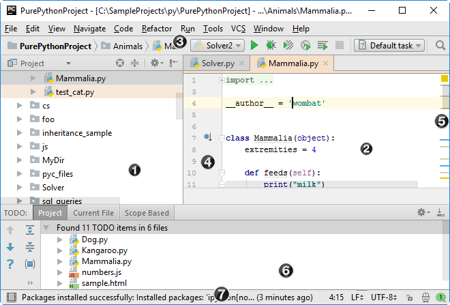Toggle the read-only lock icon in status bar
450x305 pixels.
pos(408,298)
